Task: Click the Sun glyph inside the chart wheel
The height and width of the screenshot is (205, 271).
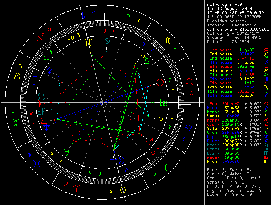Action: click(x=160, y=83)
